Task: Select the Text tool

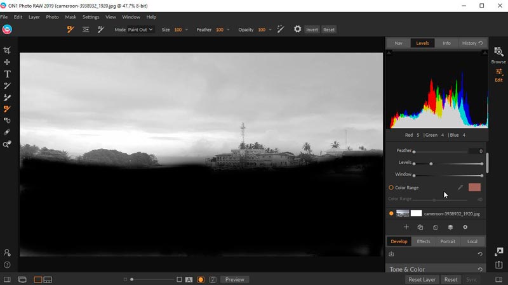Action: 7,74
